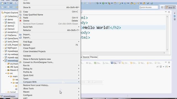Open the Refactor submenu

(x=50, y=30)
